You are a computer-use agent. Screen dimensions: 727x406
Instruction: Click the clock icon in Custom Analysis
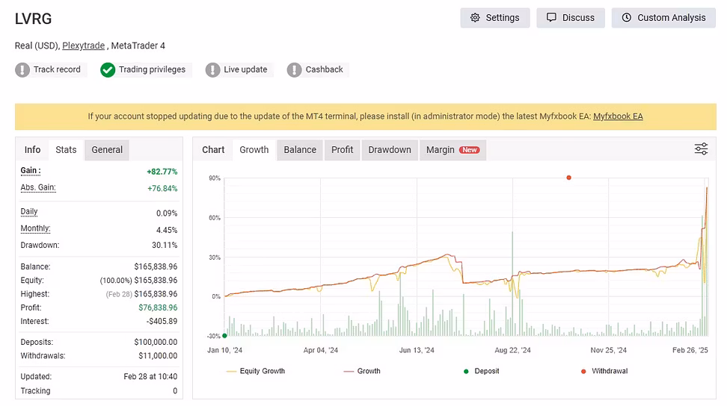tap(627, 18)
